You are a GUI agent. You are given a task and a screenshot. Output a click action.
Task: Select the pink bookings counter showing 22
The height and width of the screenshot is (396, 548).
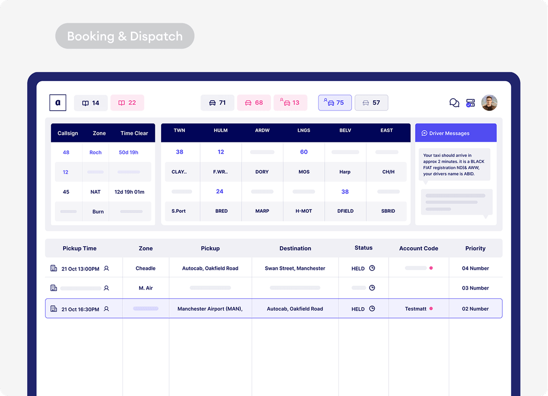pos(127,103)
